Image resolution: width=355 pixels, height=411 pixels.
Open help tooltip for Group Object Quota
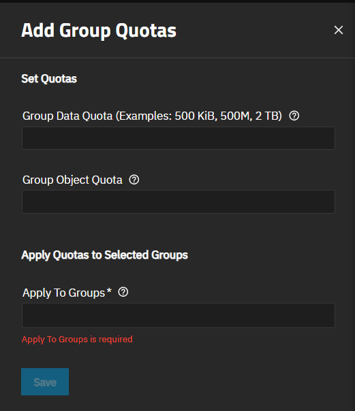tap(134, 180)
